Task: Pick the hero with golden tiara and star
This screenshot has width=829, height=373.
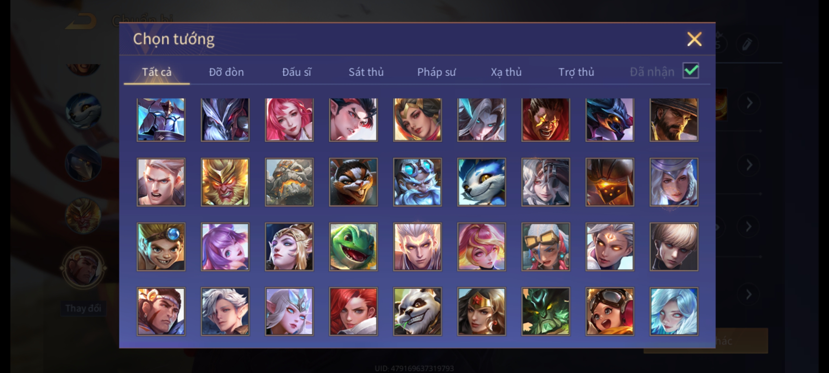Action: tap(482, 312)
